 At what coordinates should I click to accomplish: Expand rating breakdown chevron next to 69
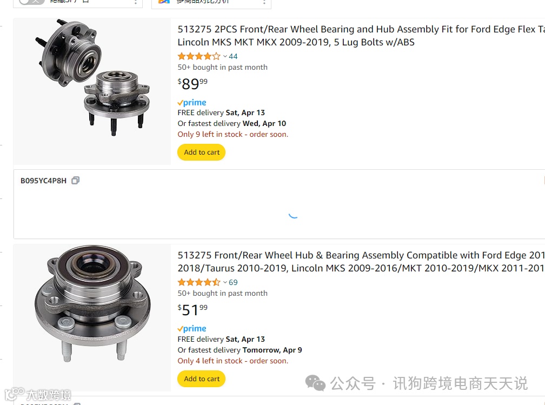pyautogui.click(x=225, y=282)
